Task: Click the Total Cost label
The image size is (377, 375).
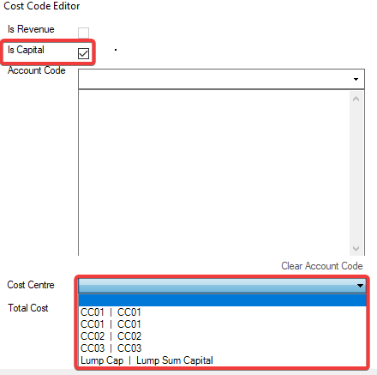Action: (28, 308)
